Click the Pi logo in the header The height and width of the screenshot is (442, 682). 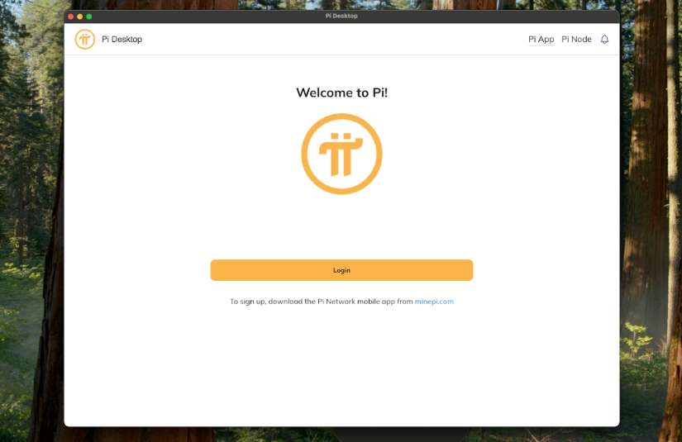85,39
